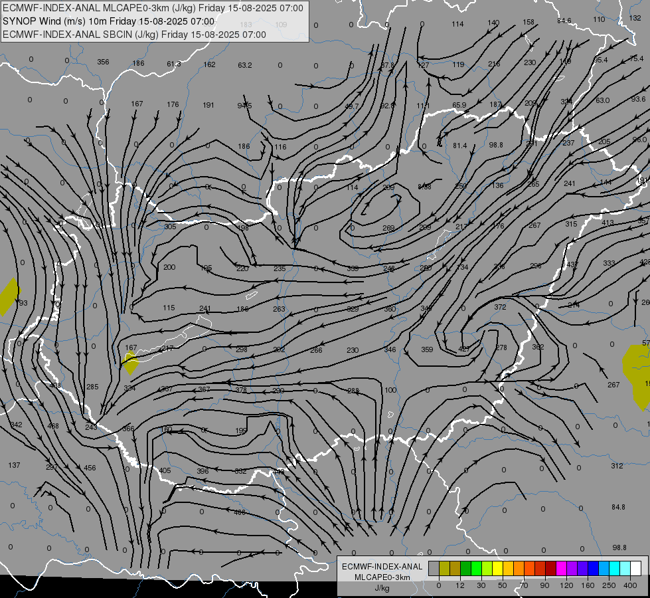Click the ECMWF-INDEX-ANAL MLCAPE0-3km header line
The height and width of the screenshot is (598, 650).
pos(153,8)
